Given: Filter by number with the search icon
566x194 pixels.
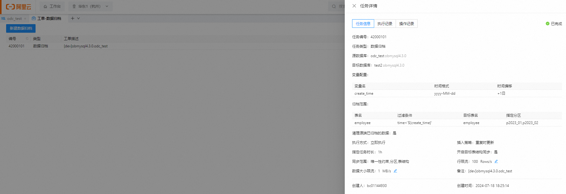Looking at the screenshot, I should tap(27, 38).
